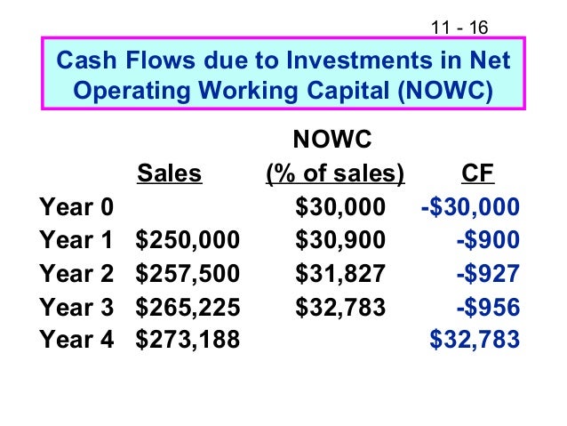Click the Year 4 sales value $273,188

coord(188,340)
